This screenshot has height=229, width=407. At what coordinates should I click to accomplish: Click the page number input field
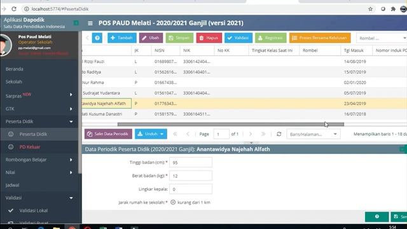pos(221,134)
